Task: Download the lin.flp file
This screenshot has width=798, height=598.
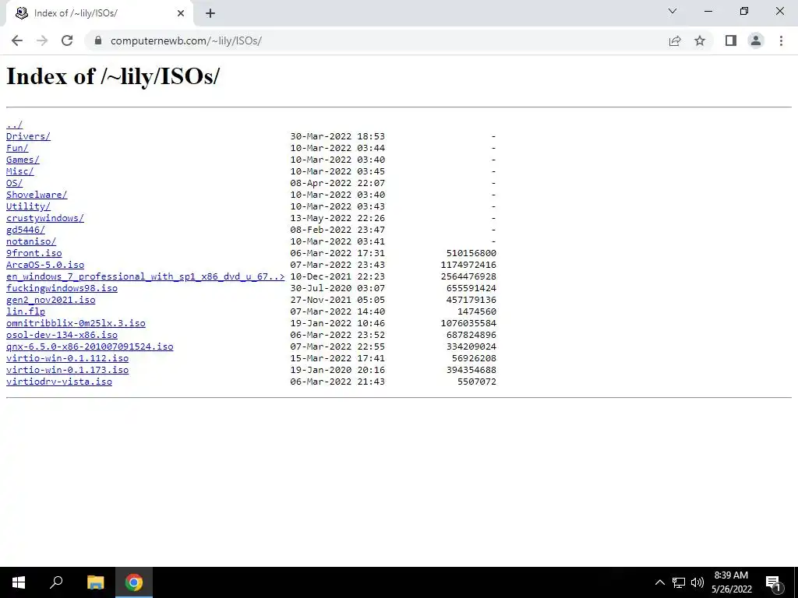Action: 26,311
